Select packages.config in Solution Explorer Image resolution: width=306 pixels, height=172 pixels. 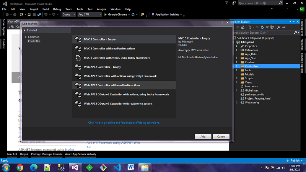[x=254, y=94]
